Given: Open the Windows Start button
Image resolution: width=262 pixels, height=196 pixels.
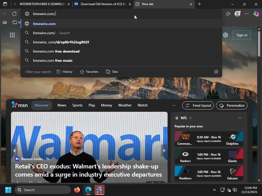Looking at the screenshot, I should (x=8, y=190).
